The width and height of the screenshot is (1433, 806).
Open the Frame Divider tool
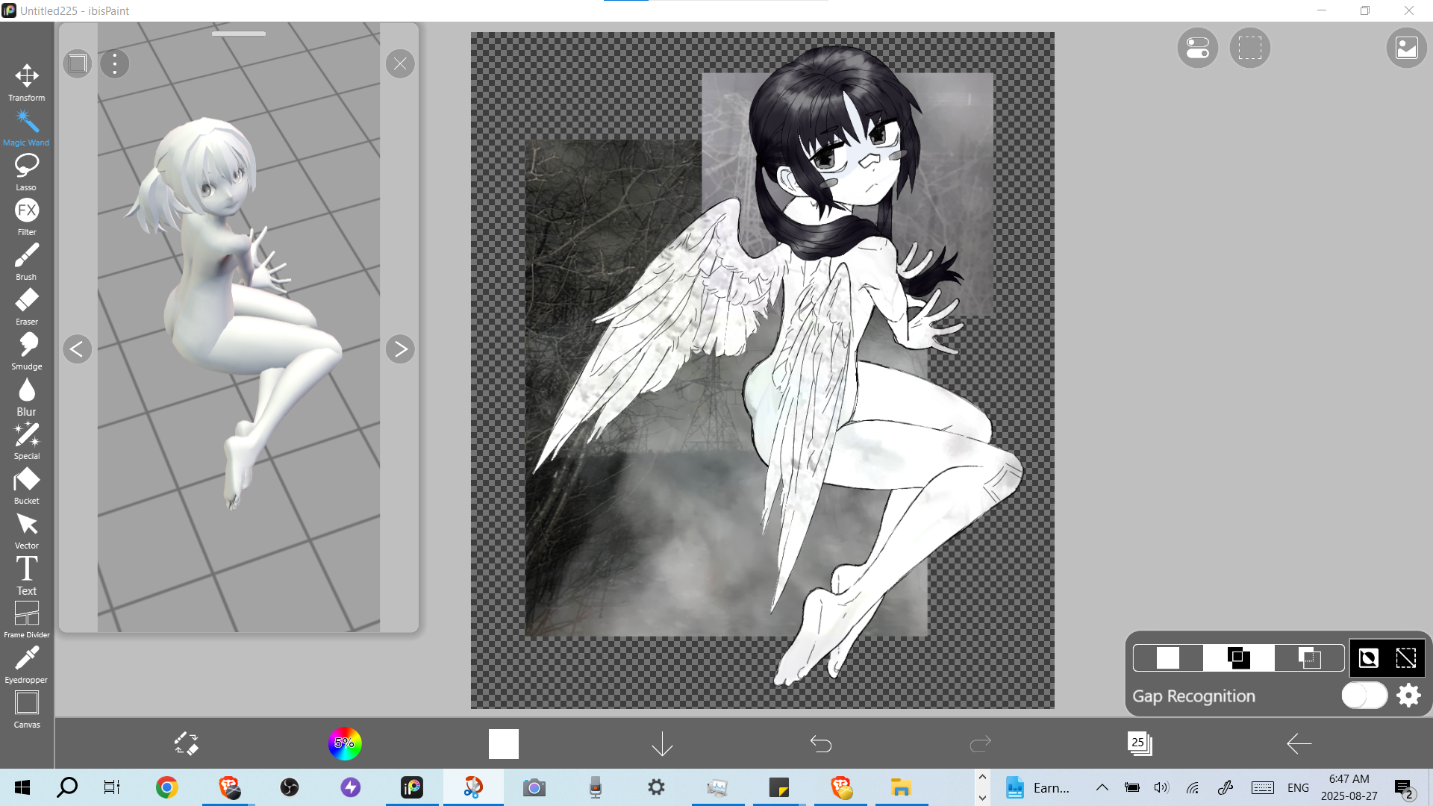(27, 619)
